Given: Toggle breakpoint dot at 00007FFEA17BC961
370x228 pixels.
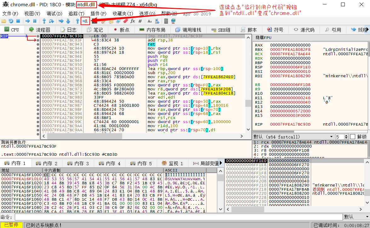Looking at the screenshot, I should (x=38, y=77).
